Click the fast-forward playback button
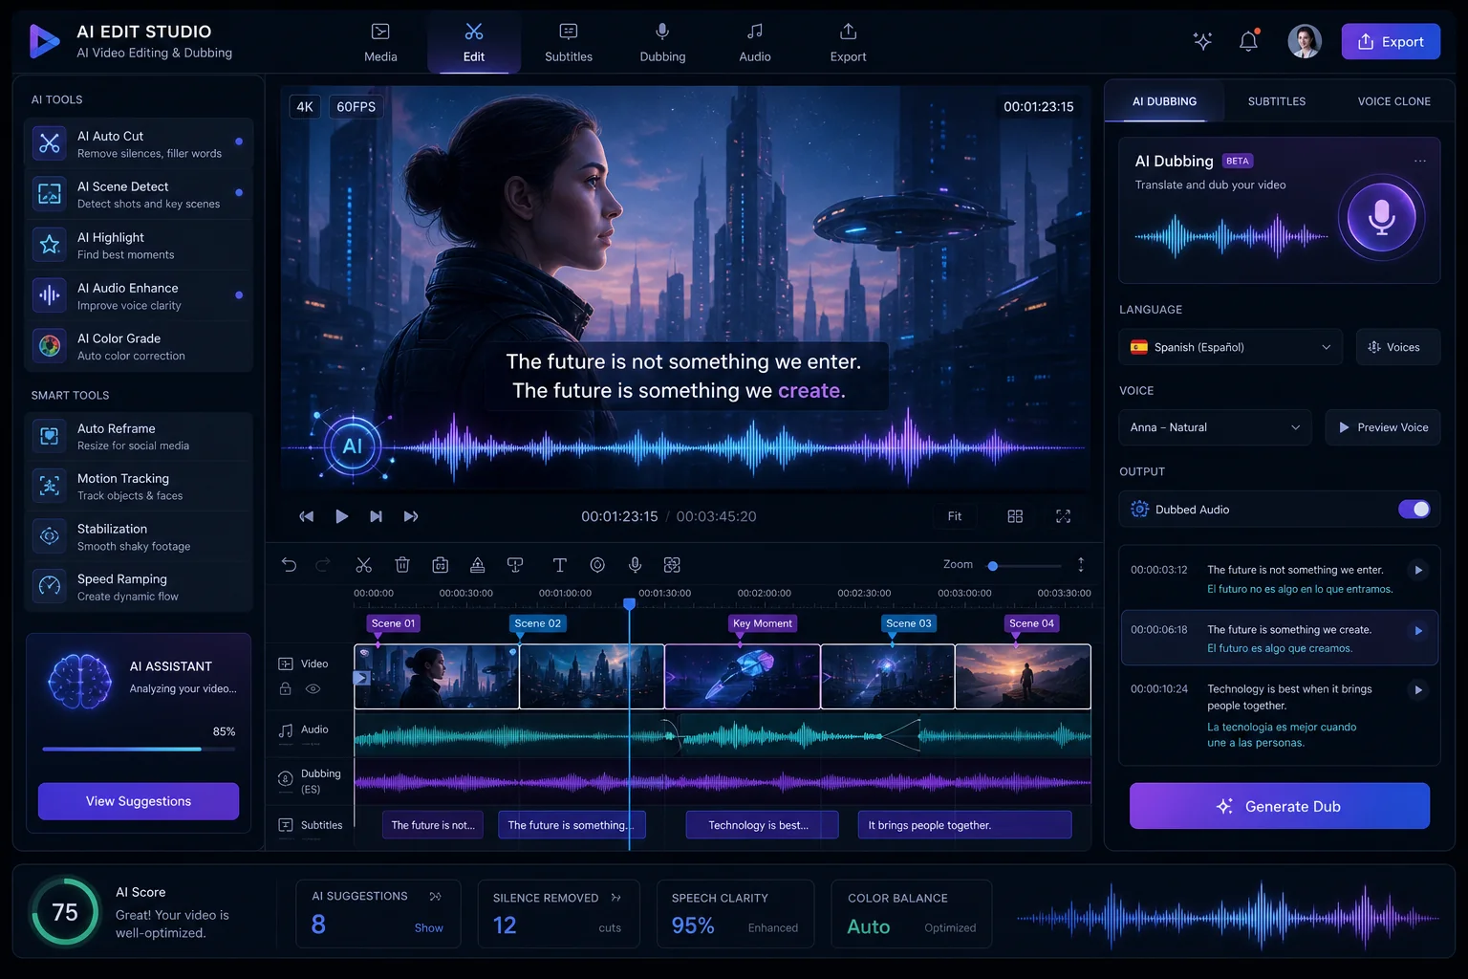Image resolution: width=1468 pixels, height=979 pixels. (x=411, y=516)
